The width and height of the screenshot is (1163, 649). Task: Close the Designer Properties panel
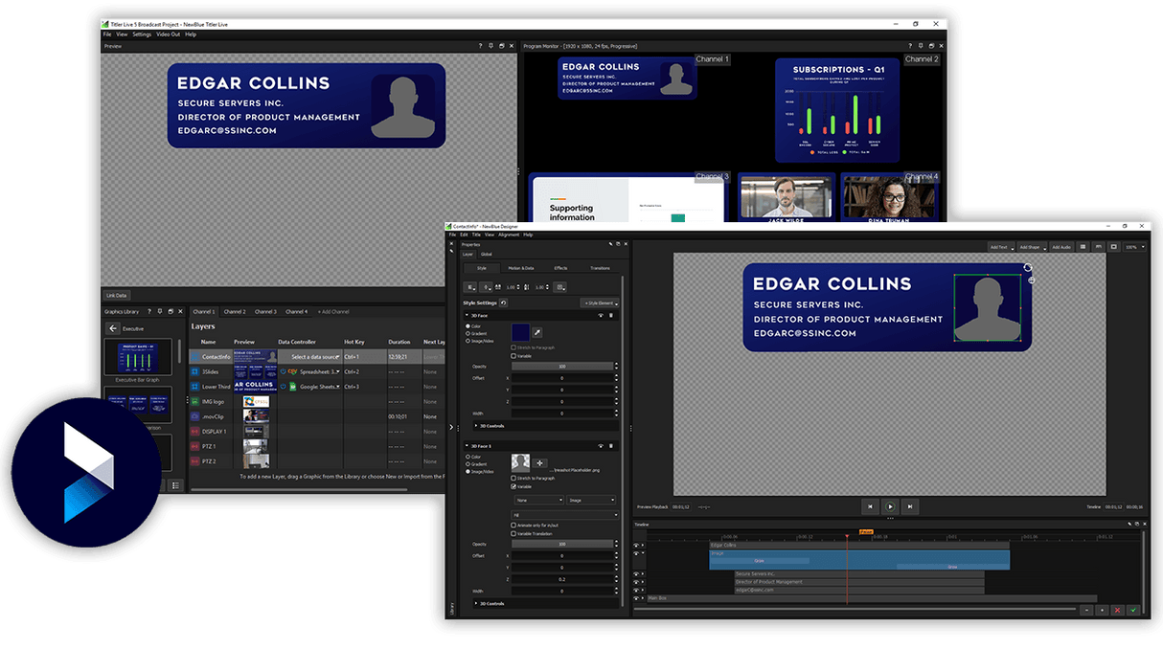pos(626,244)
